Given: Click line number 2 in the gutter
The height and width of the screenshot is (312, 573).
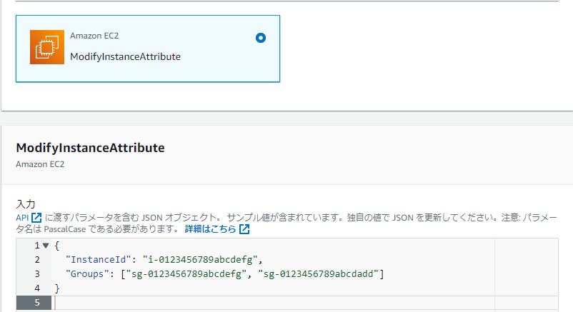Looking at the screenshot, I should point(37,260).
